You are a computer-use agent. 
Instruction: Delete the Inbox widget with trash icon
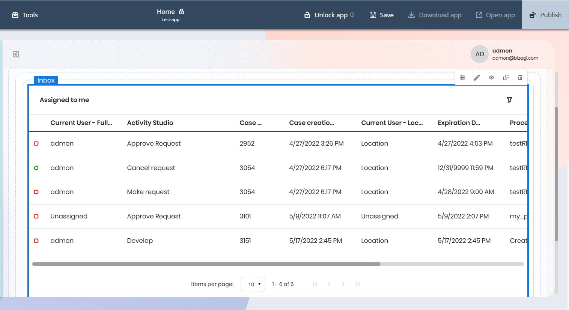[520, 78]
